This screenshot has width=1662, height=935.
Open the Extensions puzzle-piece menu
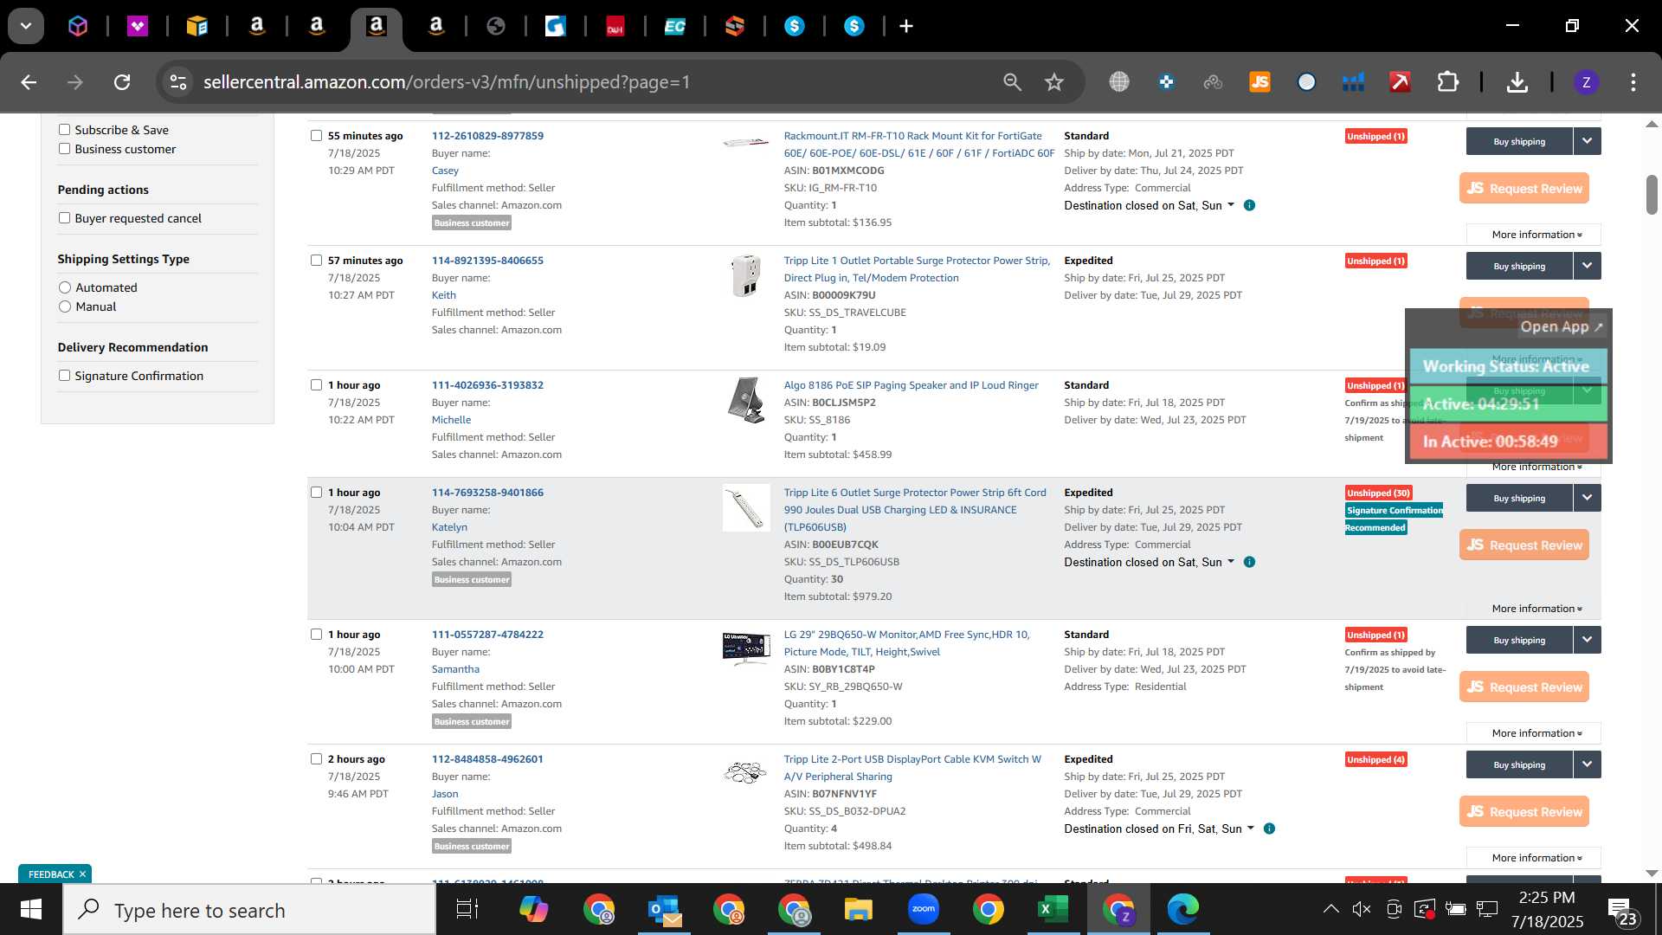pos(1447,82)
